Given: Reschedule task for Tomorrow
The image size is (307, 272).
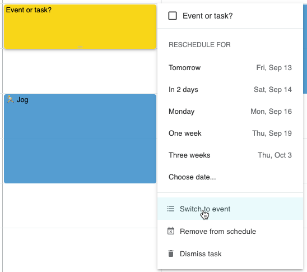Looking at the screenshot, I should [230, 68].
